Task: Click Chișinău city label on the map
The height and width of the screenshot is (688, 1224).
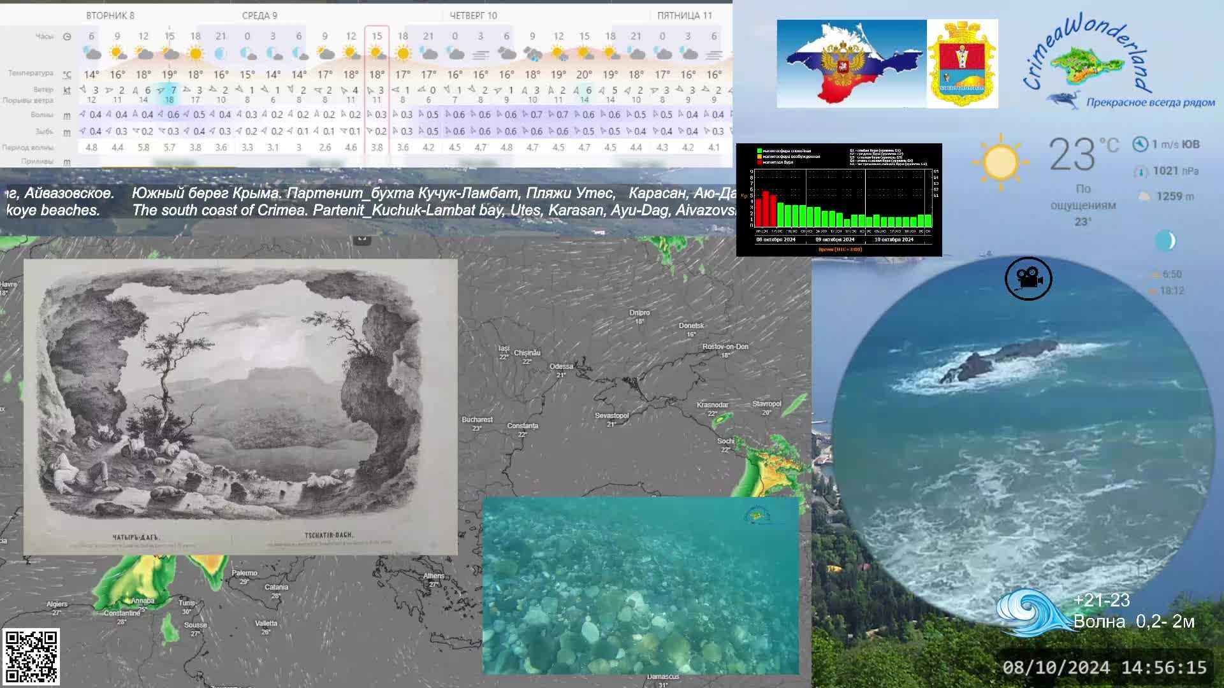Action: click(x=527, y=353)
